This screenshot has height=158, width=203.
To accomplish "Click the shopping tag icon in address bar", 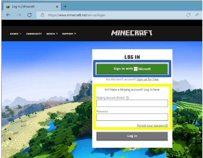I will point(188,15).
